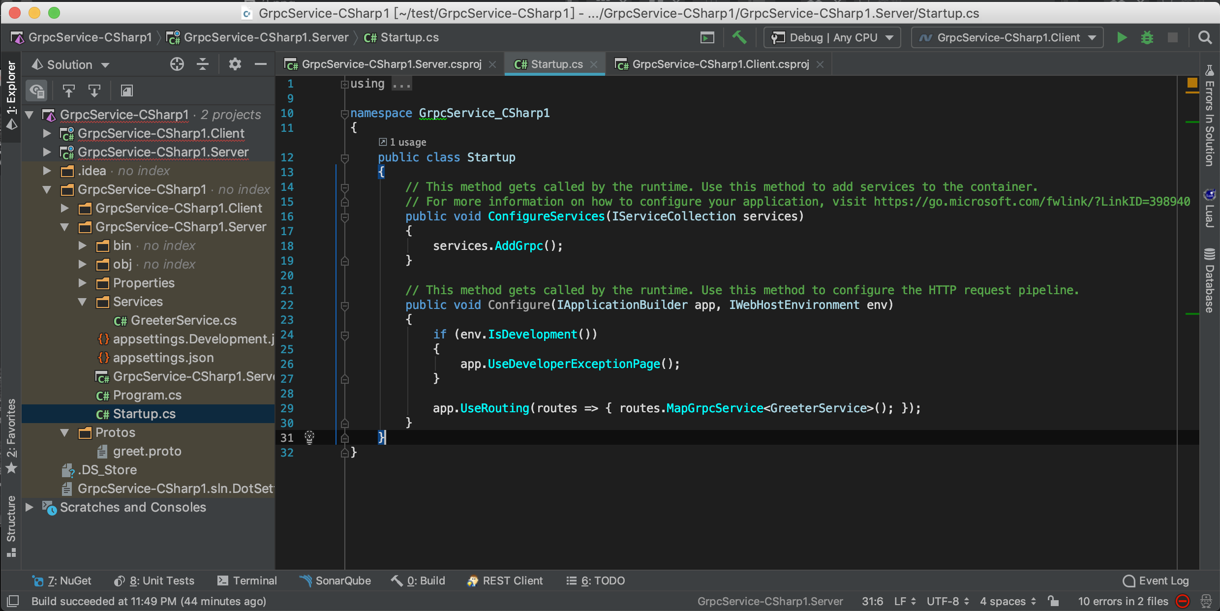
Task: Collapse the Services folder
Action: (x=83, y=302)
